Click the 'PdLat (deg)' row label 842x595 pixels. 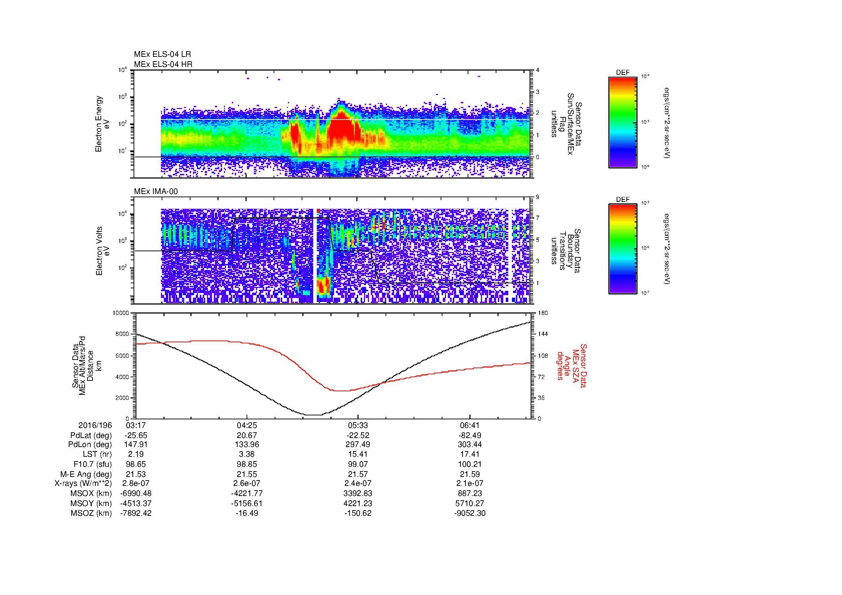[91, 436]
